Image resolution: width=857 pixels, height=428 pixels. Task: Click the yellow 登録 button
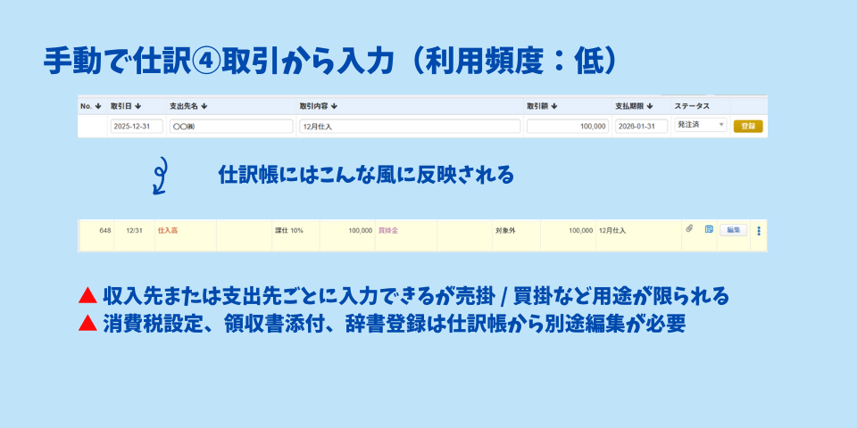[748, 126]
